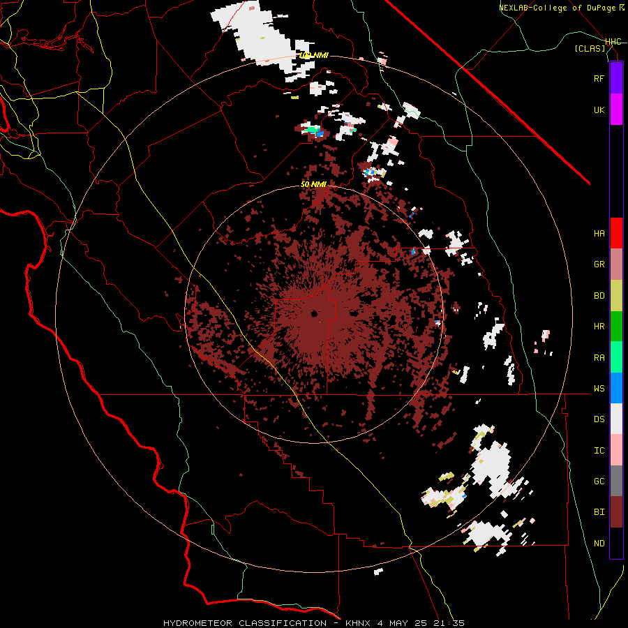Click the "RF" legend label
This screenshot has width=628, height=628.
pyautogui.click(x=599, y=78)
